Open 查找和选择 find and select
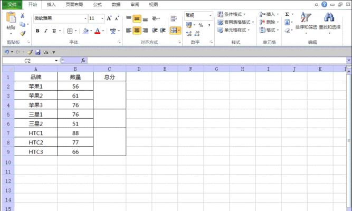Screen dimensions: 352x211 point(329,23)
